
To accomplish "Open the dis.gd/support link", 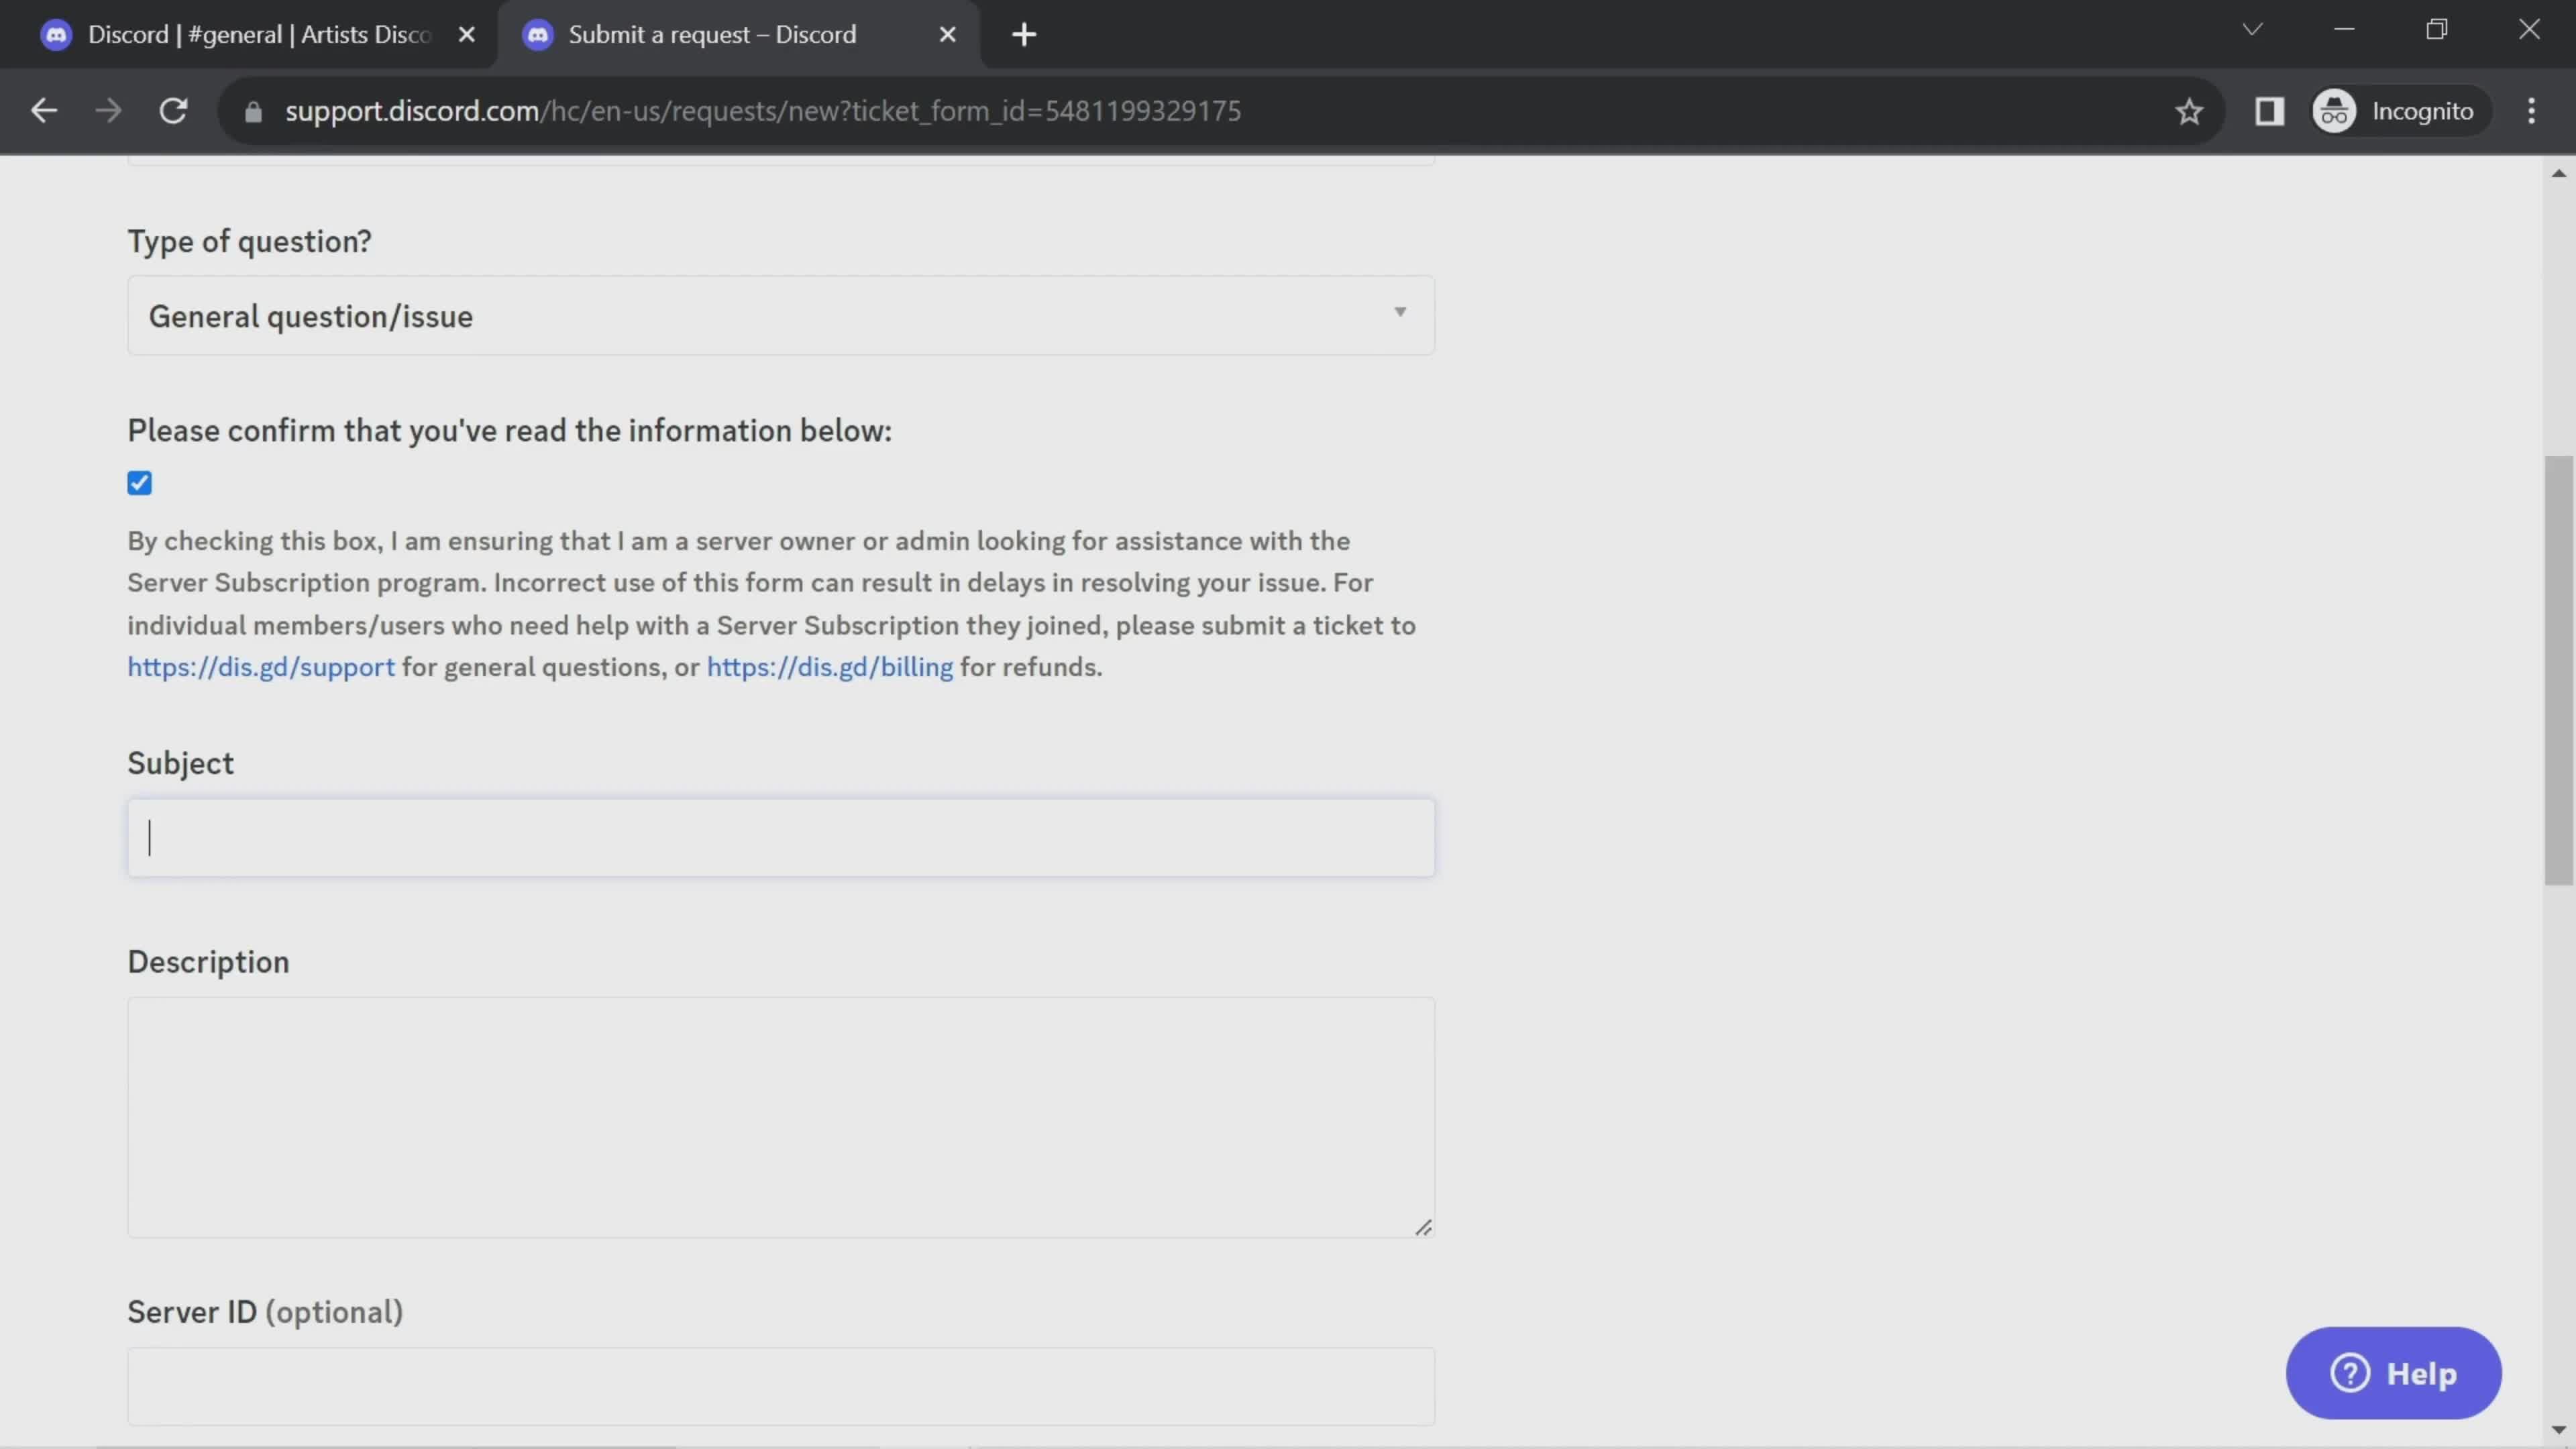I will click(x=261, y=667).
